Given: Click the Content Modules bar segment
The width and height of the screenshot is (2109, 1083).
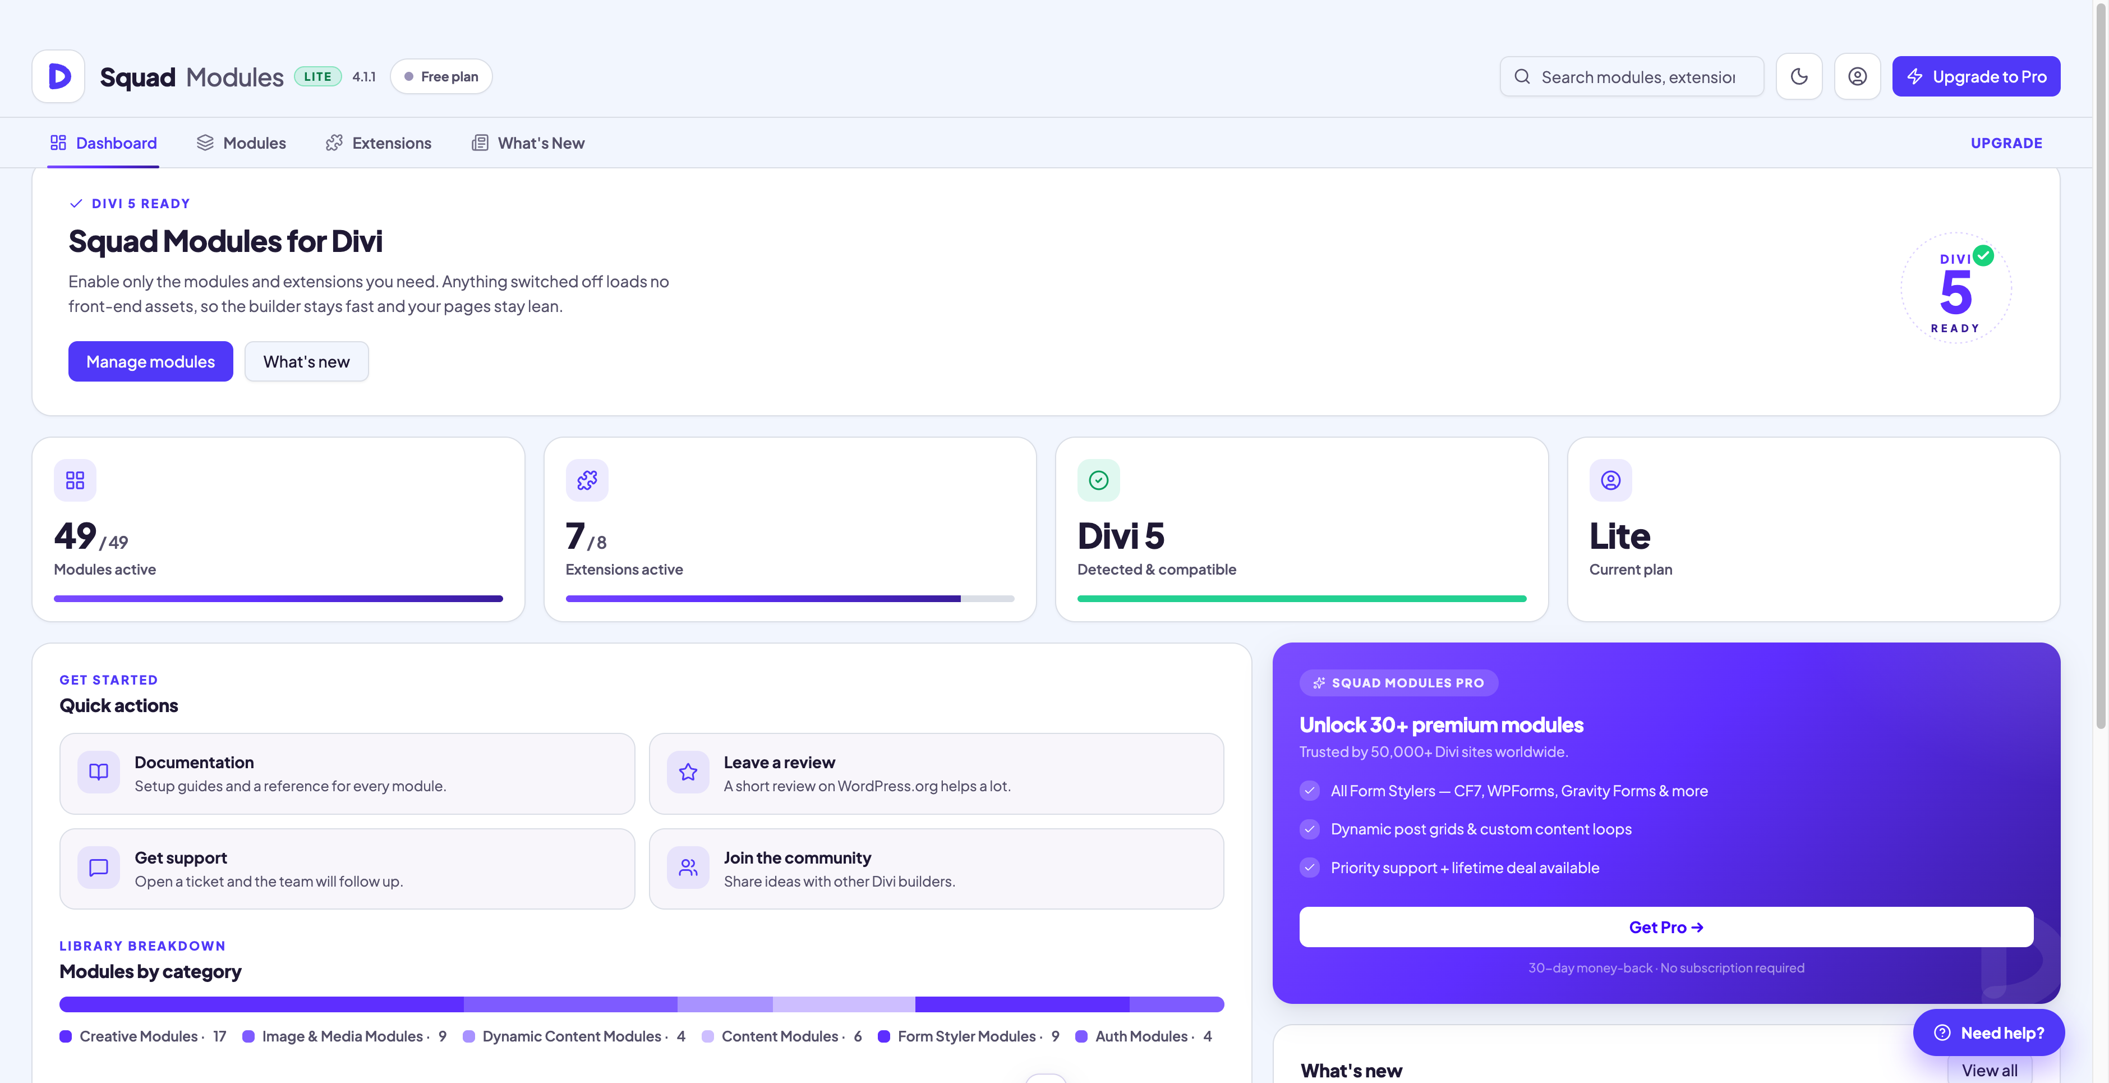Looking at the screenshot, I should 844,1004.
